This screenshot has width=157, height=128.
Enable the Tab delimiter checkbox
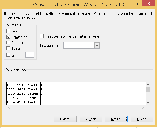tap(8, 31)
